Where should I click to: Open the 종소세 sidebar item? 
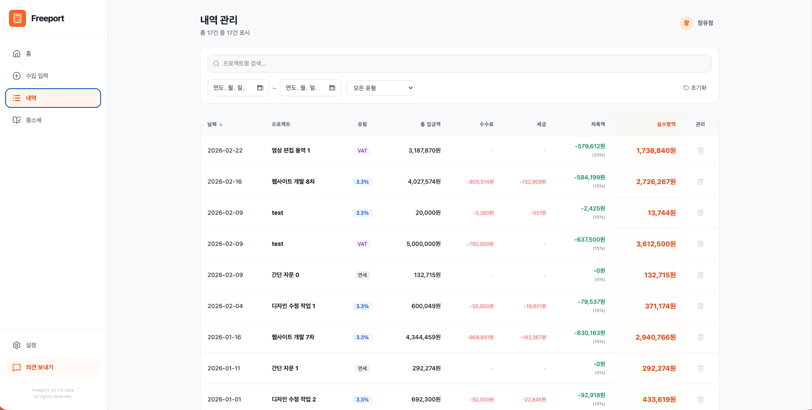tap(53, 120)
